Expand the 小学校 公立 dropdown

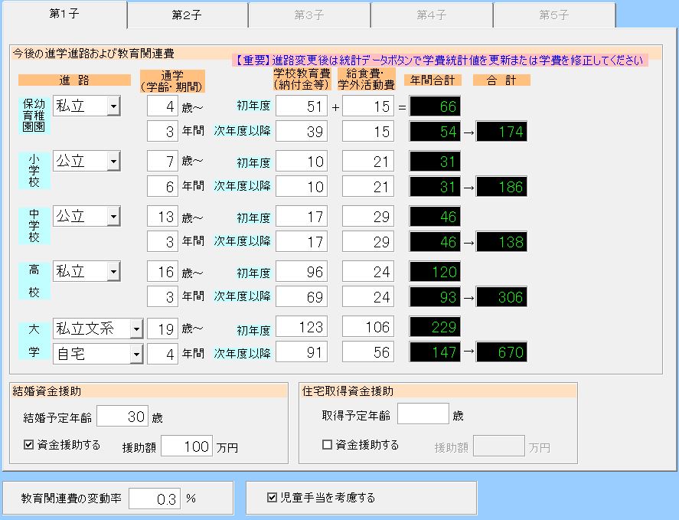click(x=113, y=161)
